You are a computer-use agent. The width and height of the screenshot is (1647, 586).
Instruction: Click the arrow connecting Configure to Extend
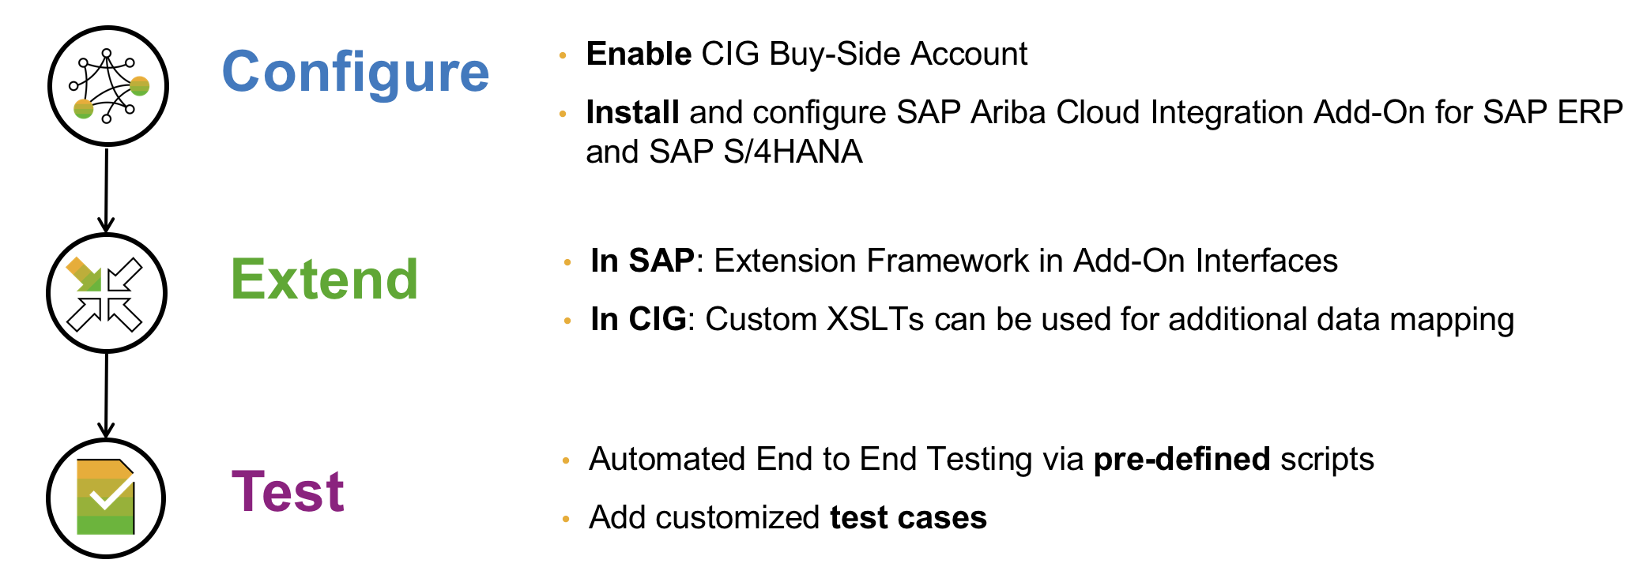pyautogui.click(x=106, y=190)
